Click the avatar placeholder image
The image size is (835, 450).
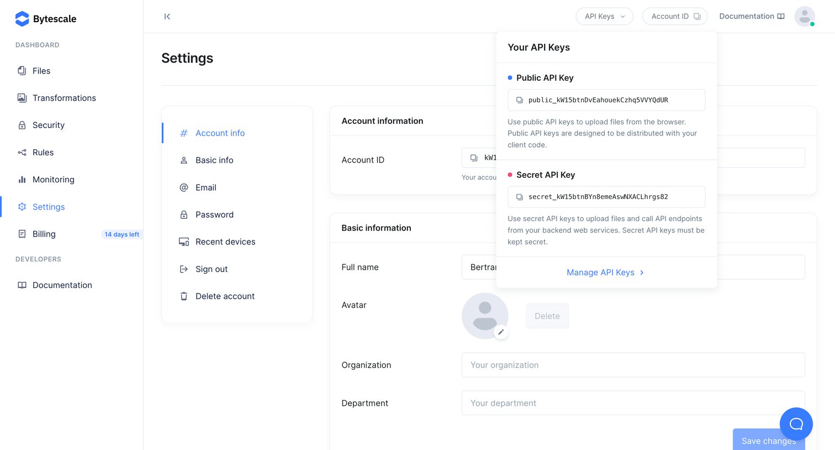[485, 316]
